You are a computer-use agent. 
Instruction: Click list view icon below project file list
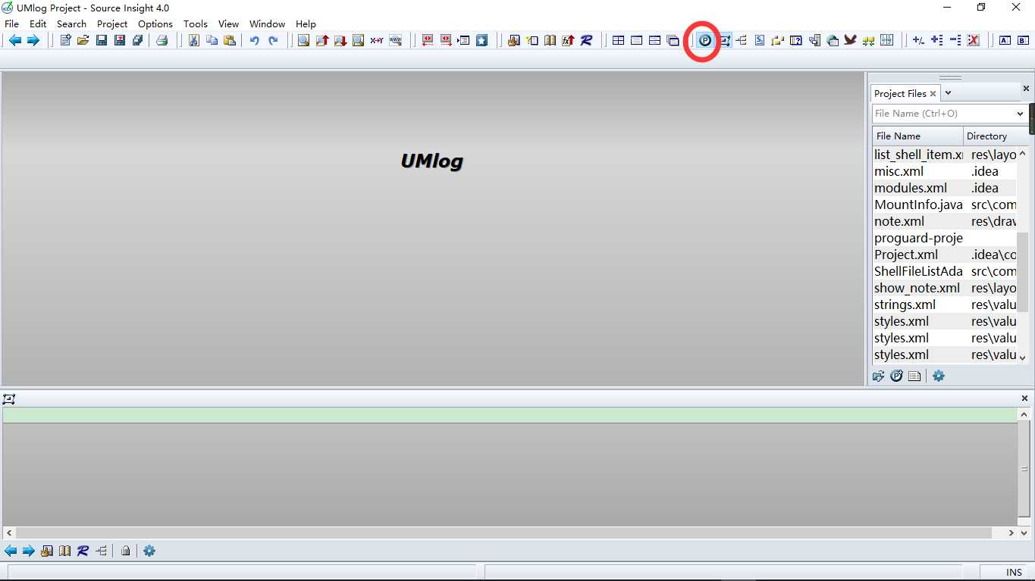(914, 376)
